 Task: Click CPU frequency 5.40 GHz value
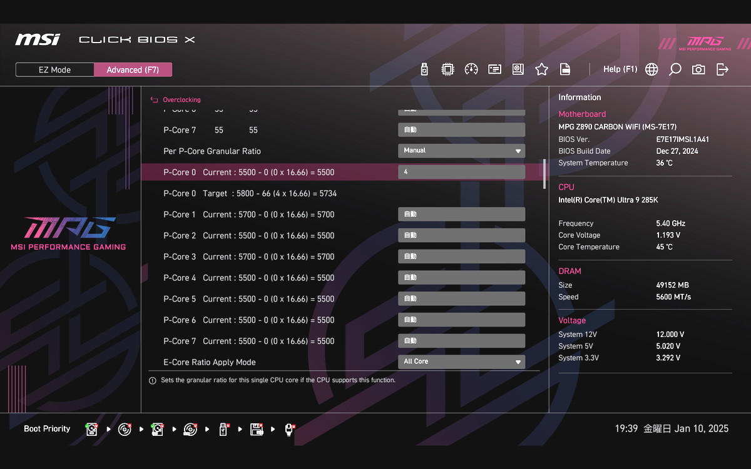point(670,223)
